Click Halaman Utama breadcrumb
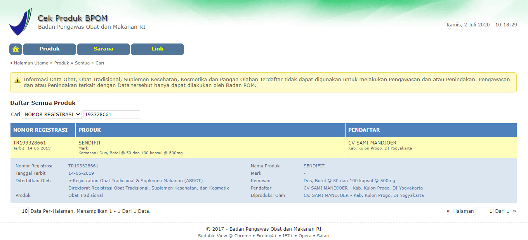Viewport: 528px width, 240px height. coord(31,63)
